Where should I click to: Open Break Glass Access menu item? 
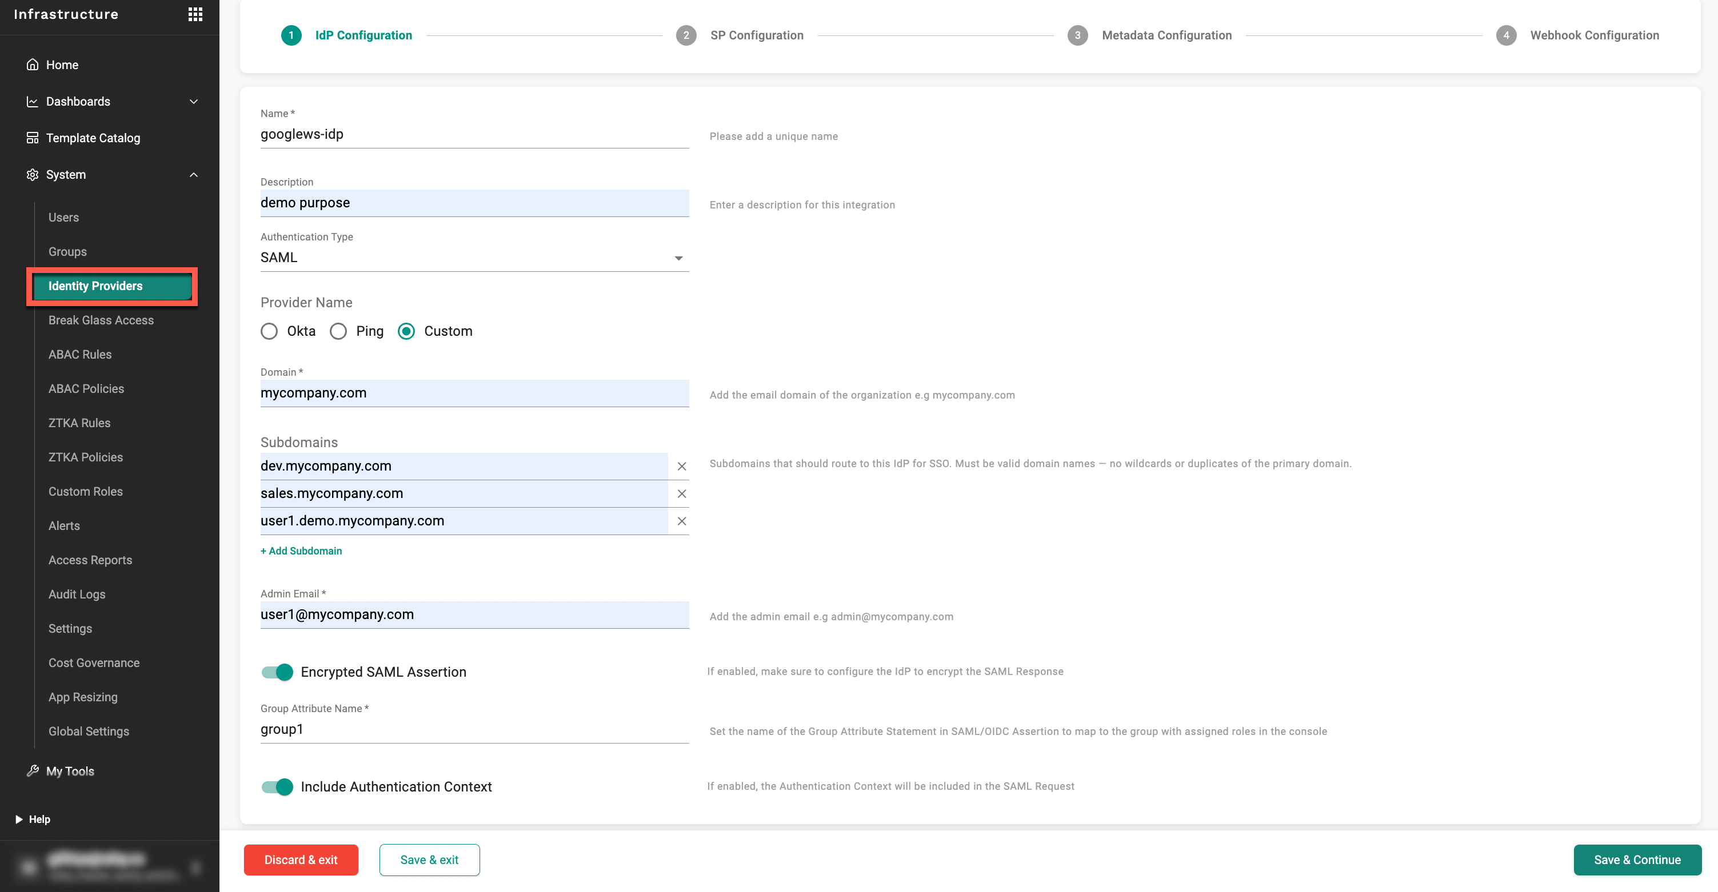(101, 320)
